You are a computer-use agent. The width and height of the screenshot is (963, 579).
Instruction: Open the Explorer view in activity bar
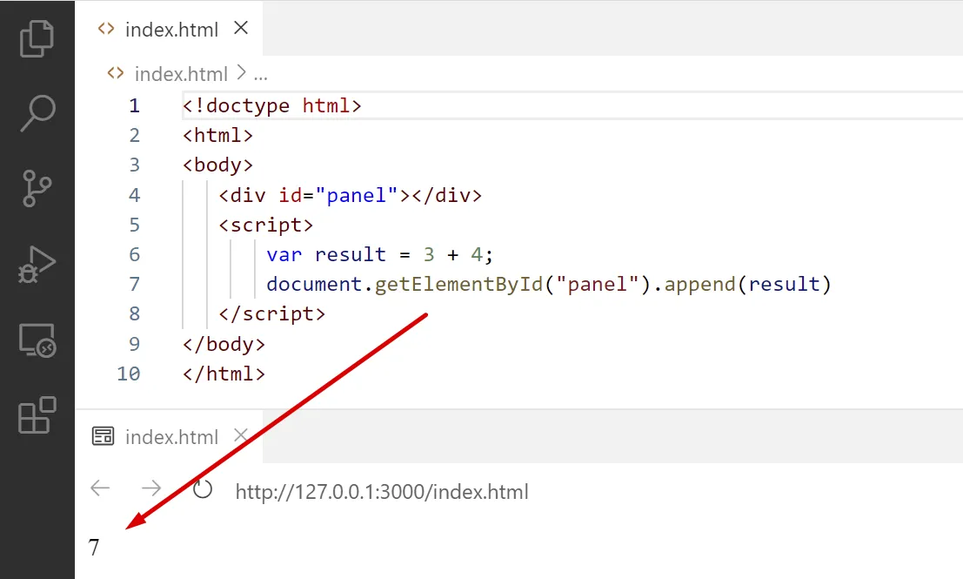pyautogui.click(x=37, y=37)
